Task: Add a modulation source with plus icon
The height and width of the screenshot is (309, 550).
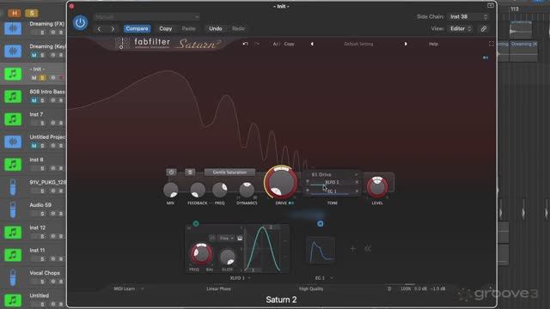Action: point(353,249)
